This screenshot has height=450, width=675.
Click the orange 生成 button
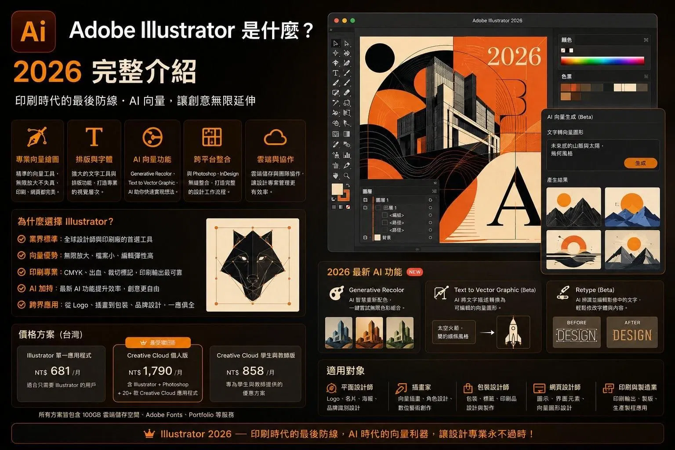click(x=641, y=163)
